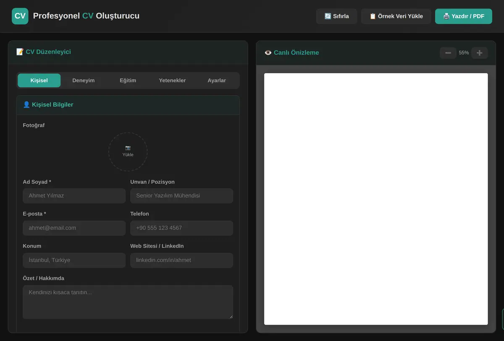Click the Unvan / Pozisyon field
The height and width of the screenshot is (341, 504).
tap(181, 196)
